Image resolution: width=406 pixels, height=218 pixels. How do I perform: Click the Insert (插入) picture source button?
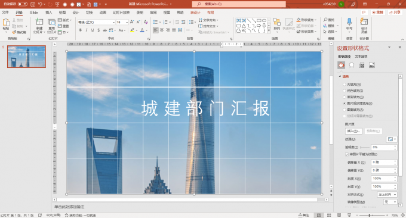[x=353, y=131]
